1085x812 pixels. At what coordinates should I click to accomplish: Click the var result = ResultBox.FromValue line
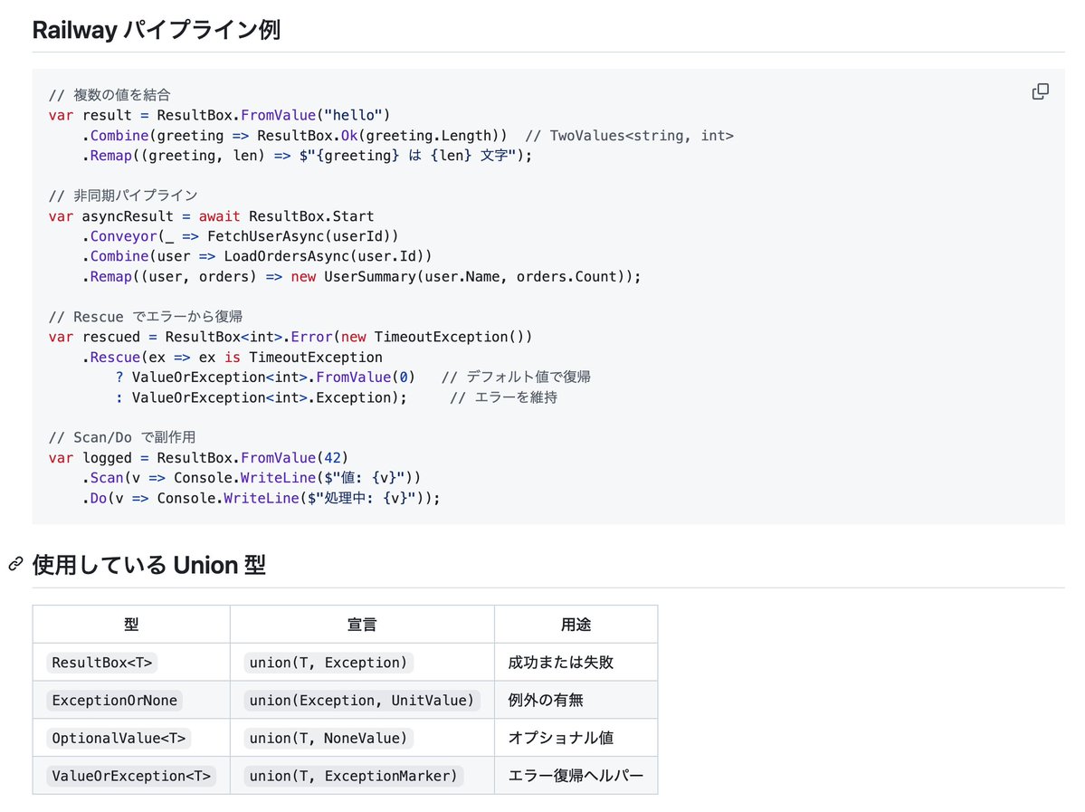[219, 115]
